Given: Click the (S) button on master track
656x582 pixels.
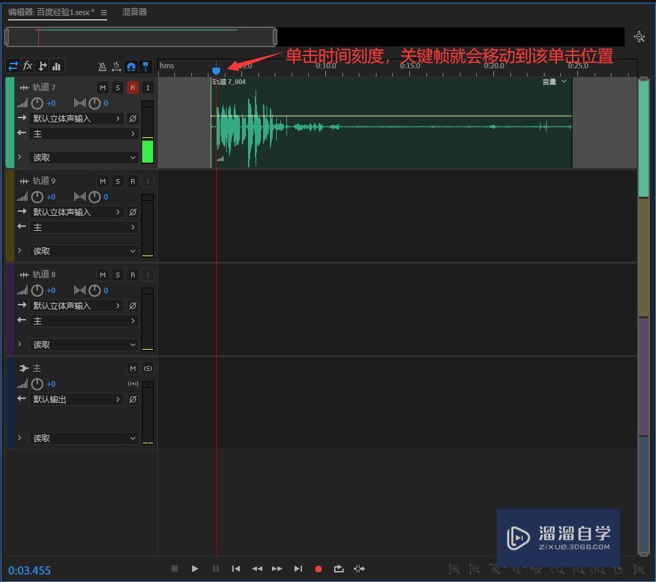Looking at the screenshot, I should (148, 368).
